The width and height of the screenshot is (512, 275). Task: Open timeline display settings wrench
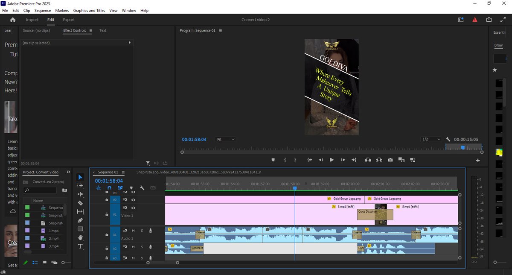pos(142,187)
